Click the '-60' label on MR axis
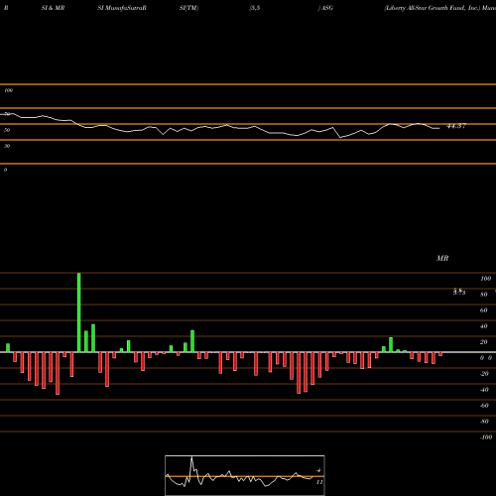Viewport: 496px width, 496px height. [x=484, y=406]
